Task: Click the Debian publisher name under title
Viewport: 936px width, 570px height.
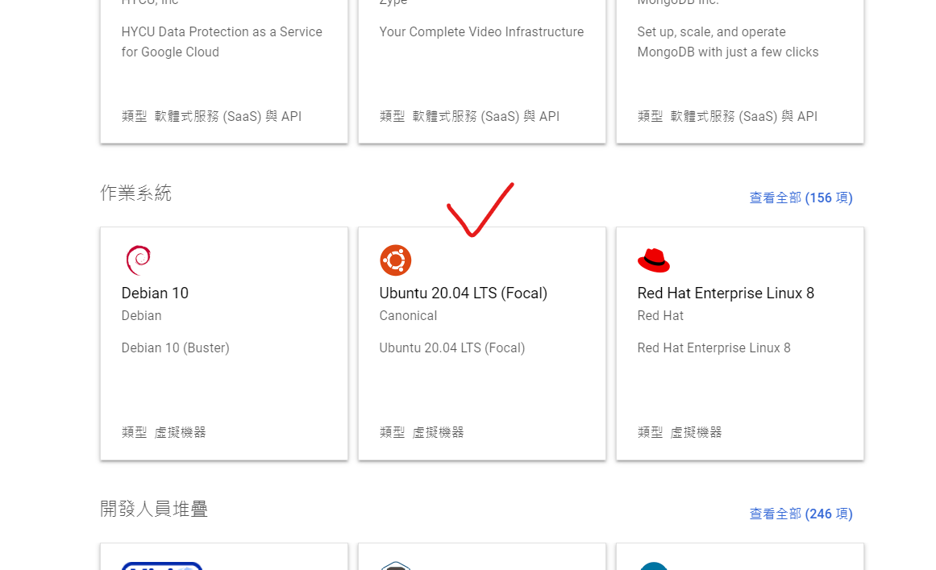Action: (x=141, y=316)
